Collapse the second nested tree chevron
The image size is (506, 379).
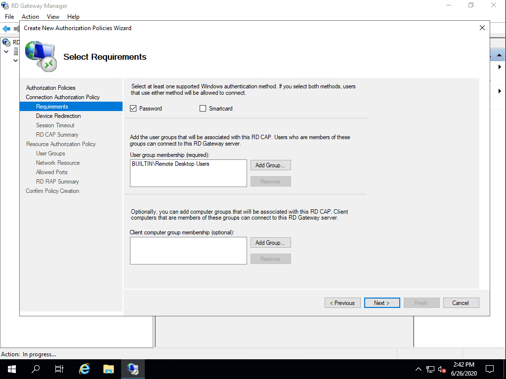(x=15, y=60)
